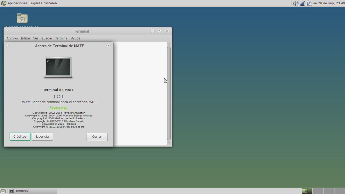This screenshot has width=345, height=194.
Task: Click the Licencia button
Action: [42, 137]
